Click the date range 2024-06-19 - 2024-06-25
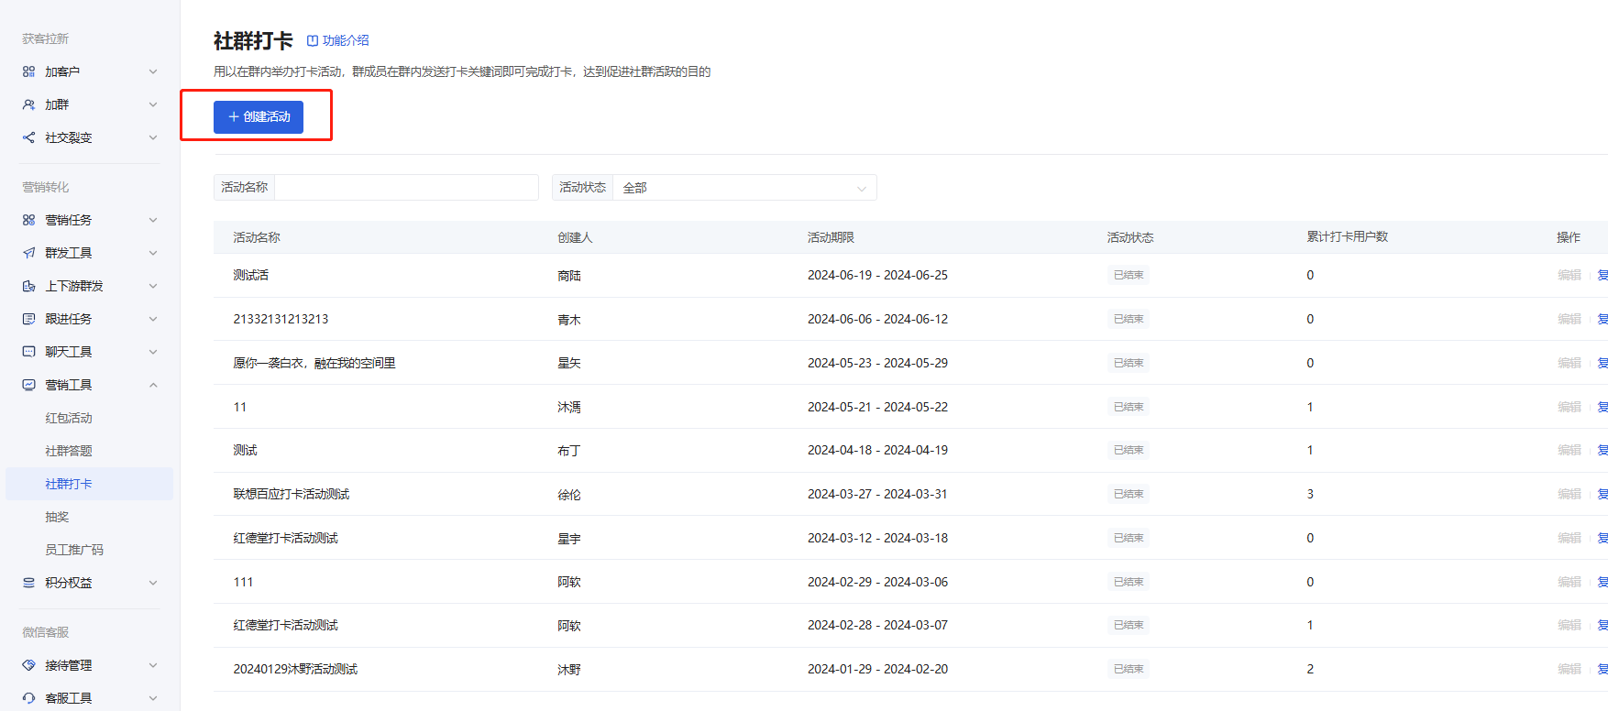Screen dimensions: 1608x711 click(877, 275)
